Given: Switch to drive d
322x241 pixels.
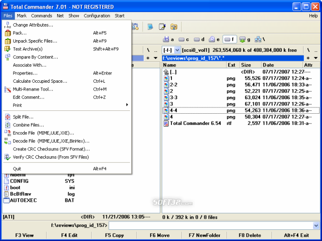Looking at the screenshot, I should coord(199,39).
